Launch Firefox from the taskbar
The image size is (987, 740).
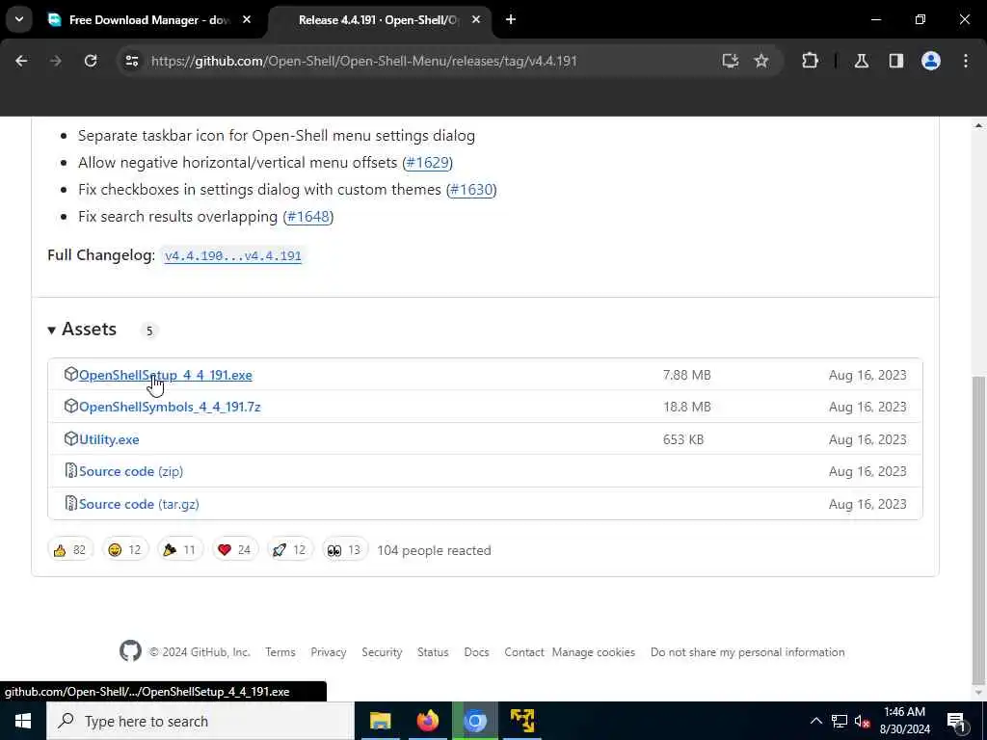tap(427, 721)
